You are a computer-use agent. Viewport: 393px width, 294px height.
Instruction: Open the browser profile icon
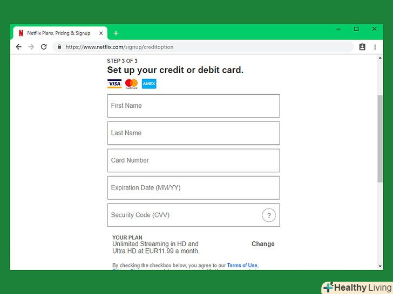pyautogui.click(x=362, y=47)
